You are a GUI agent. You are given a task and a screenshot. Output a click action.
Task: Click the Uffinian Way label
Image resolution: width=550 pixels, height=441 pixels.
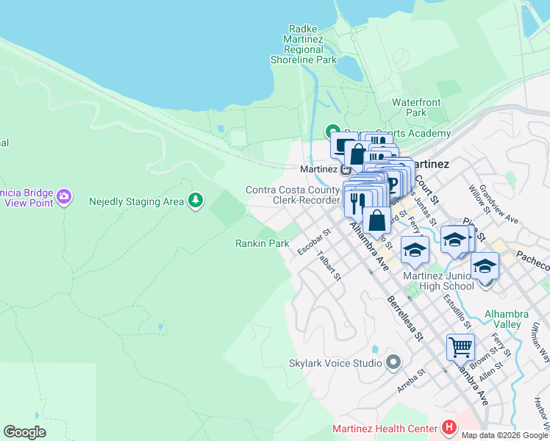click(541, 343)
